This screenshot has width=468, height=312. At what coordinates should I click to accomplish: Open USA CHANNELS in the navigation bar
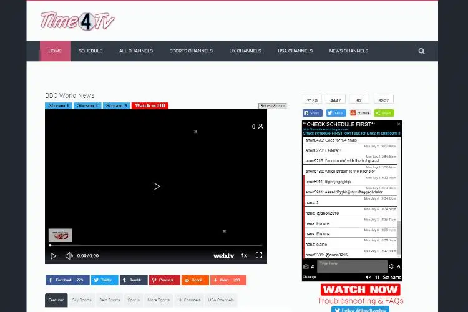[295, 51]
